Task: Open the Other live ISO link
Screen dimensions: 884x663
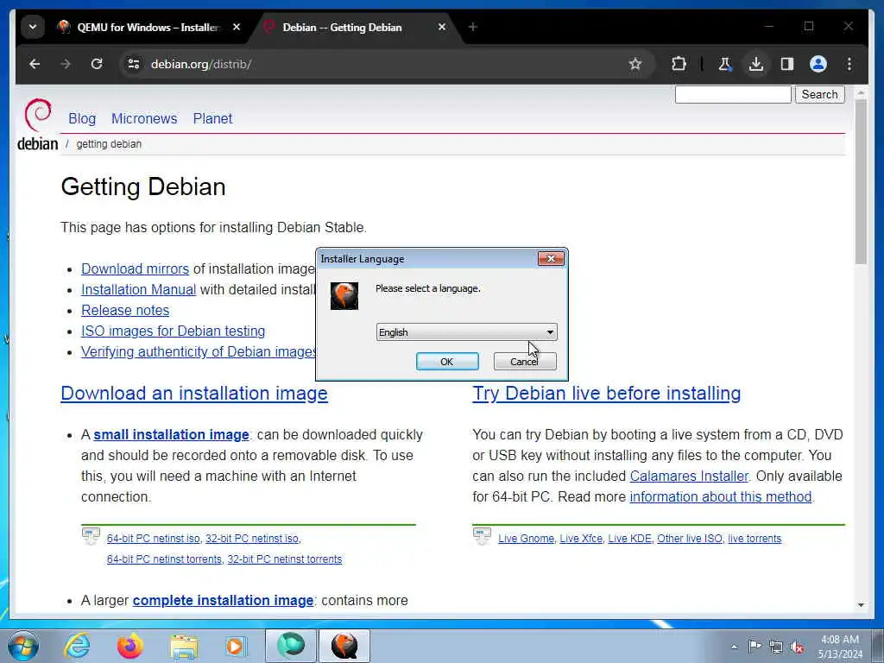Action: [x=690, y=539]
